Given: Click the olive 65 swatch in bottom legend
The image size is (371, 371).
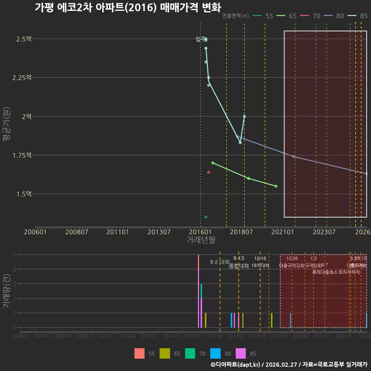Looking at the screenshot, I should (165, 354).
